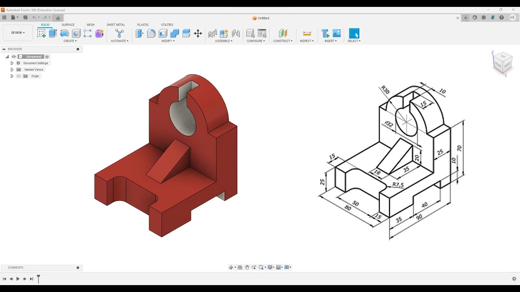Select the New Component tool
Viewport: 520px width, 292px height.
(x=224, y=34)
